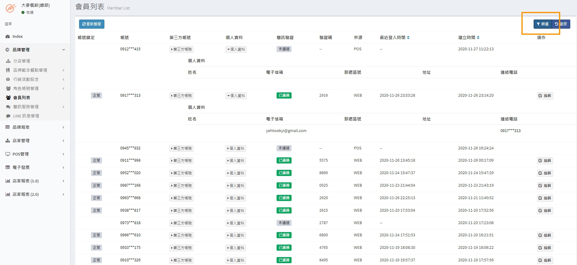Click the 大麥餐飲 brand logo

tap(11, 8)
